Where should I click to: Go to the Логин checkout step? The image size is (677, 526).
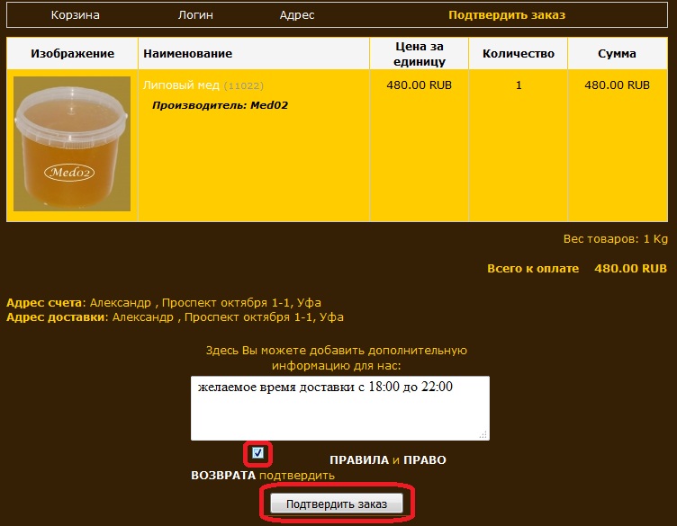coord(195,15)
